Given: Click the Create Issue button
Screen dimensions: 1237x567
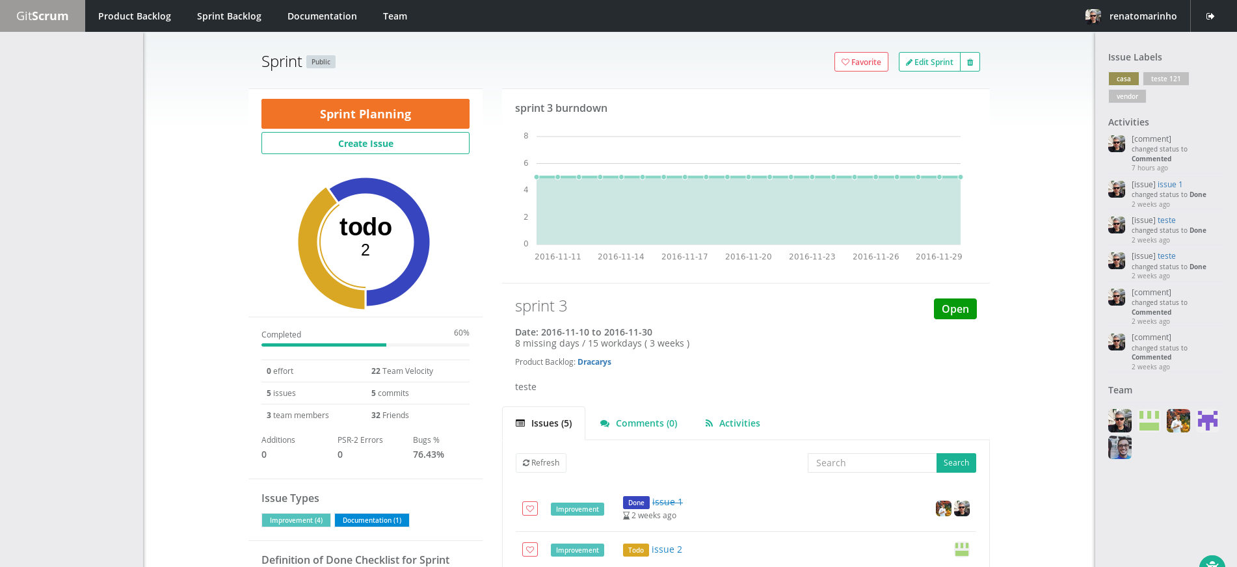Looking at the screenshot, I should click(366, 143).
